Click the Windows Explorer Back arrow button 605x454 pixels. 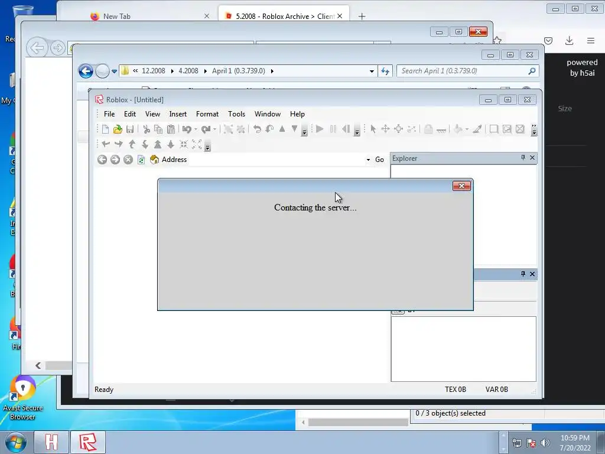tap(86, 71)
